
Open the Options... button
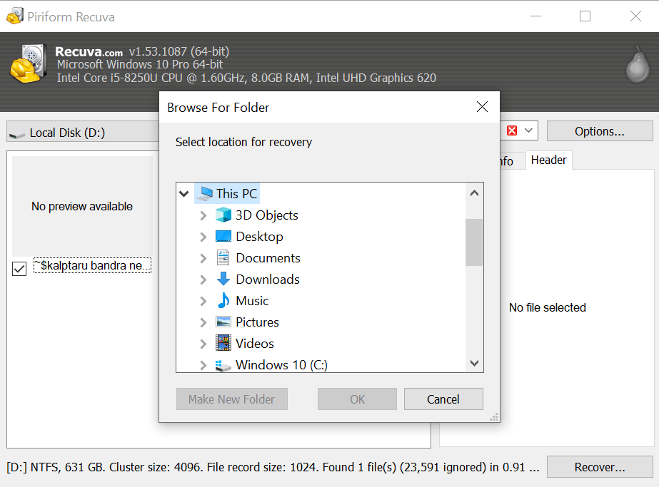[600, 131]
